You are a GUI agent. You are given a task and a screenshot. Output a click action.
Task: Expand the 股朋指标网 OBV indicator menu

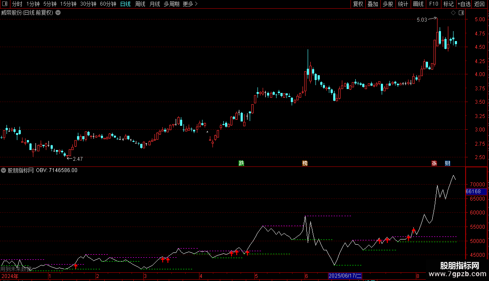(3, 170)
